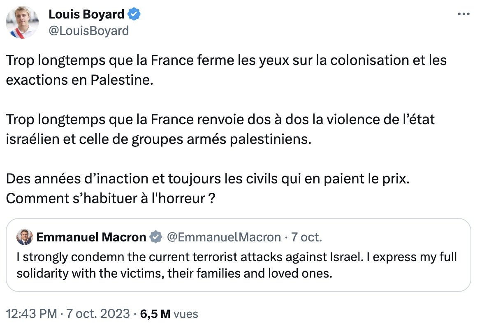Click the line "exactions en Palestine."
This screenshot has width=482, height=329.
tap(79, 79)
